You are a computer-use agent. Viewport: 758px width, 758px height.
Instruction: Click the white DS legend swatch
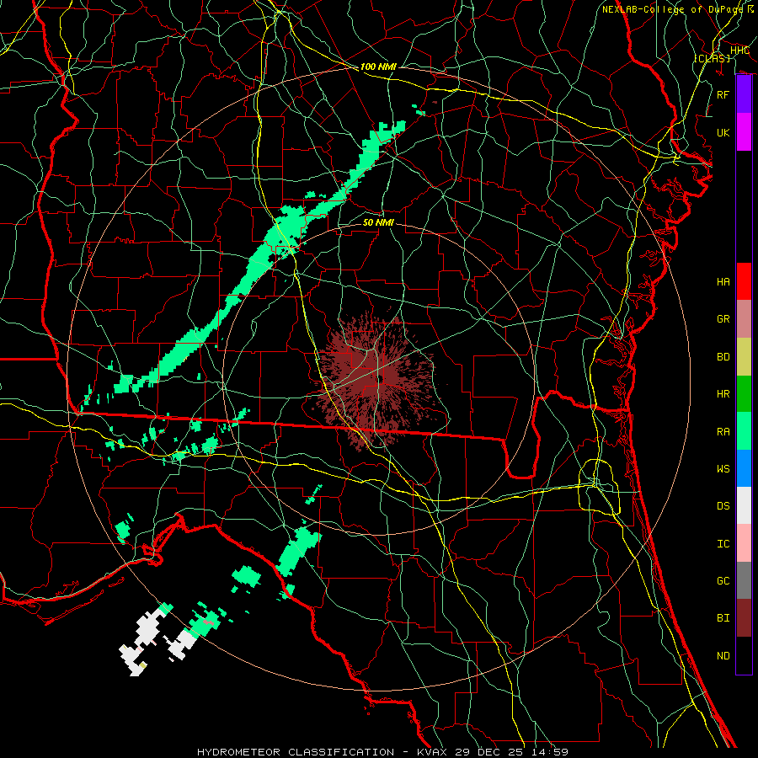click(x=744, y=505)
